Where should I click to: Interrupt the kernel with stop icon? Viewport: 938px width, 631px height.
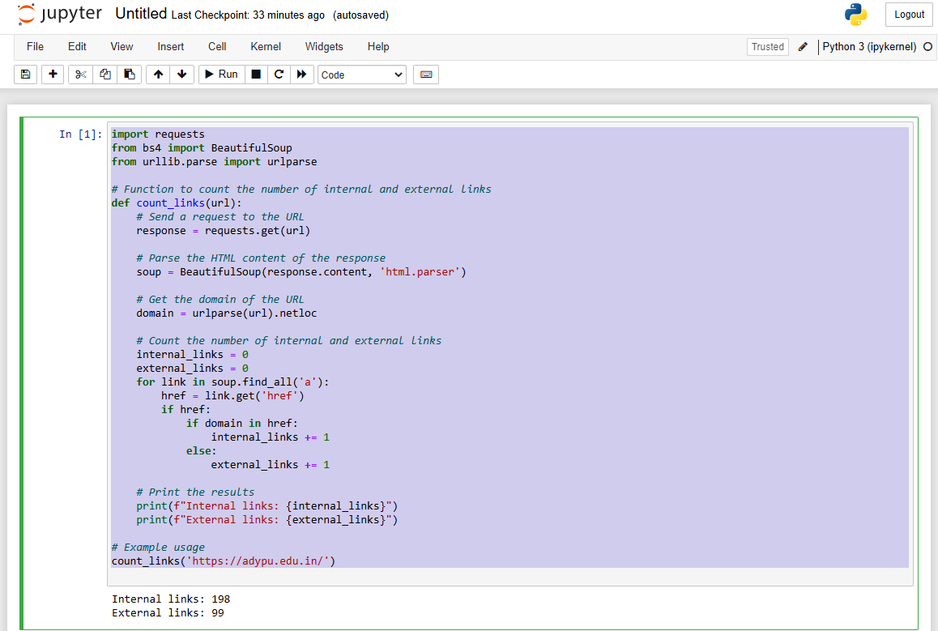pyautogui.click(x=256, y=75)
